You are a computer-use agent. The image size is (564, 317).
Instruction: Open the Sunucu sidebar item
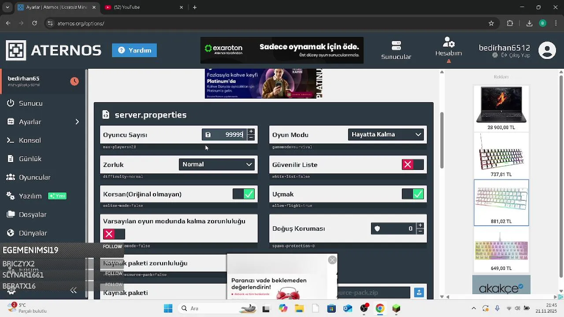coord(31,103)
